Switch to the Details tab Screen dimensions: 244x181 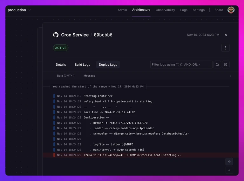(x=61, y=65)
